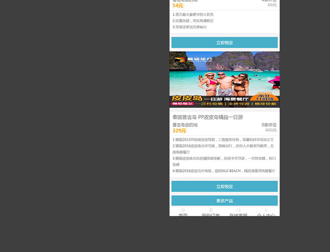Open title 泰国普吉岛 PP皮皮岛精品一日游
The width and height of the screenshot is (330, 252).
(x=207, y=117)
